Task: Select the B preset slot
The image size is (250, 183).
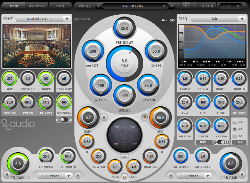Action: [x=194, y=6]
